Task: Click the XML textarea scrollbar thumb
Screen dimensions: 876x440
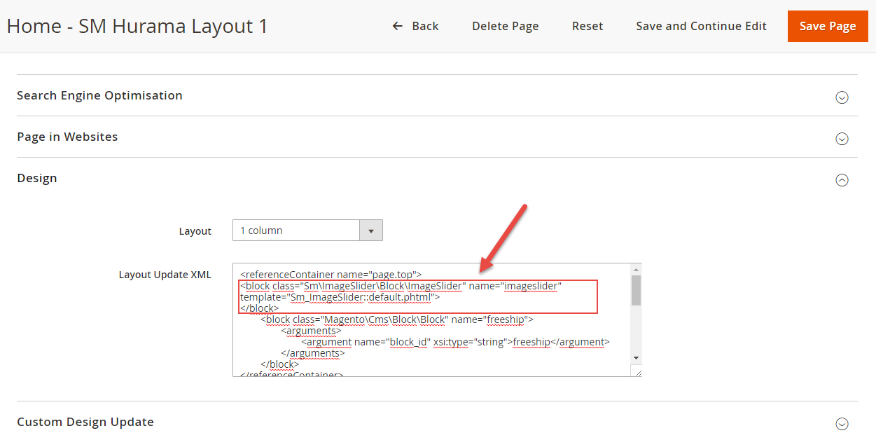Action: 636,290
